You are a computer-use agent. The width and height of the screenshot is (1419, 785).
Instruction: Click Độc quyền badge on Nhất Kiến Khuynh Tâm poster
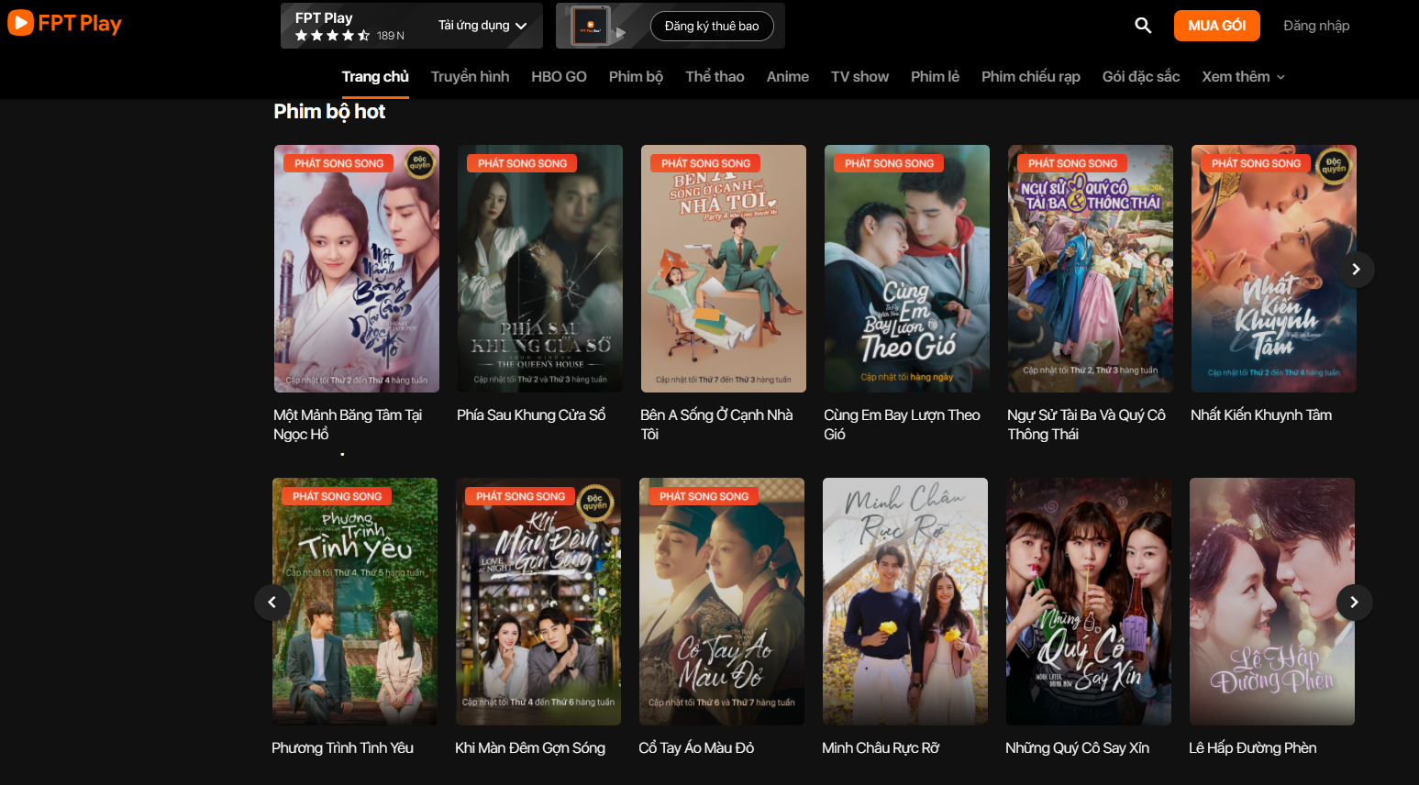1334,166
